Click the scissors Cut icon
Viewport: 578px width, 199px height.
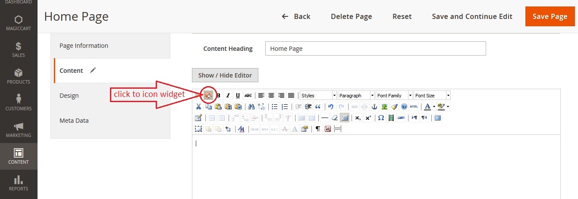(198, 107)
